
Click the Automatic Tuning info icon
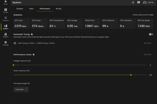32,34
